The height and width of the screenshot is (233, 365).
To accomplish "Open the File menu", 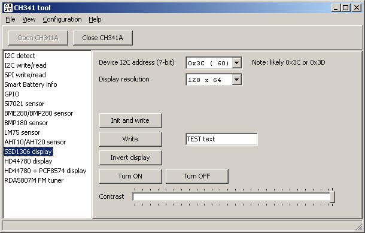I will [x=10, y=19].
